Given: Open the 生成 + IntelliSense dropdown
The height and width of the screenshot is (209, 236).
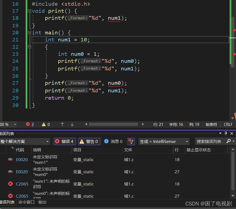Looking at the screenshot, I should pyautogui.click(x=164, y=141).
